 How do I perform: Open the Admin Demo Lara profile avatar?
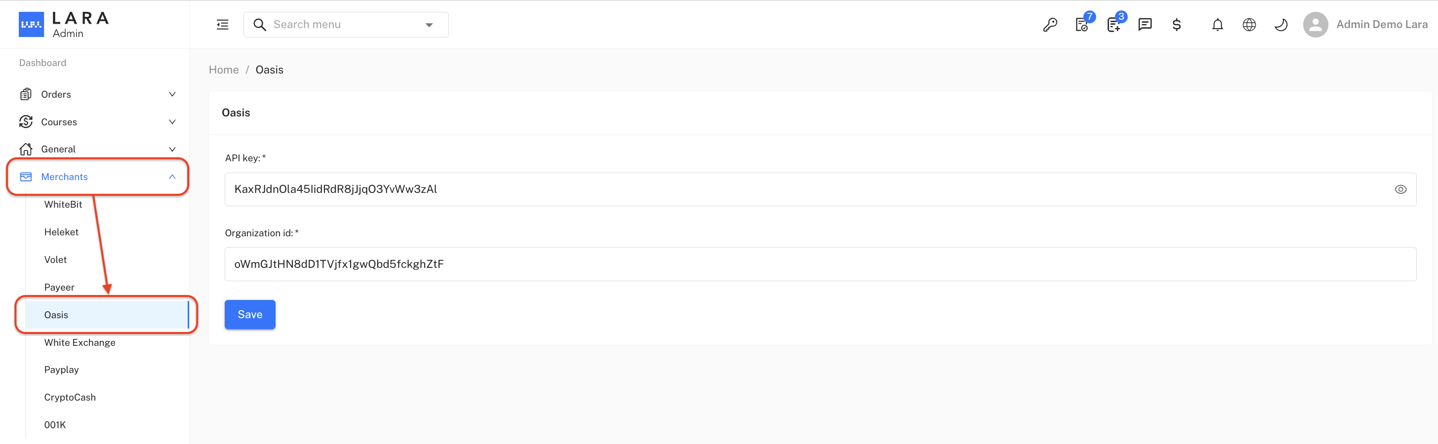coord(1315,25)
